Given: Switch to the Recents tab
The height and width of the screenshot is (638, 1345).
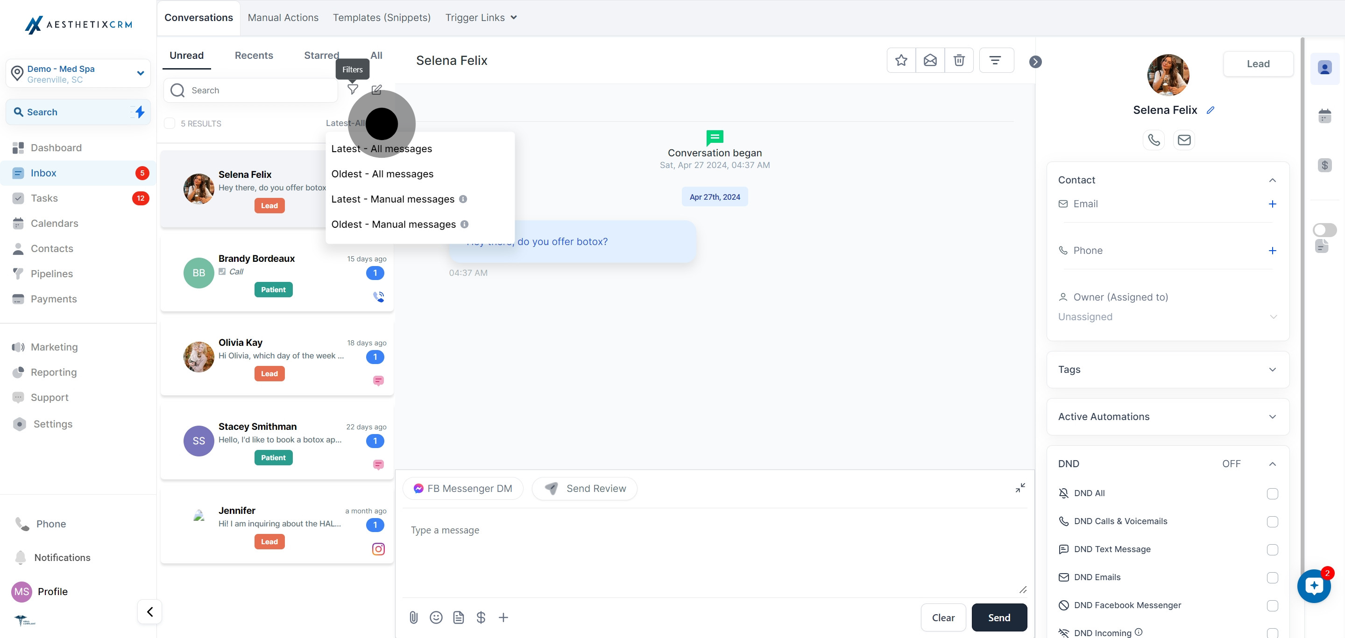Looking at the screenshot, I should (254, 55).
